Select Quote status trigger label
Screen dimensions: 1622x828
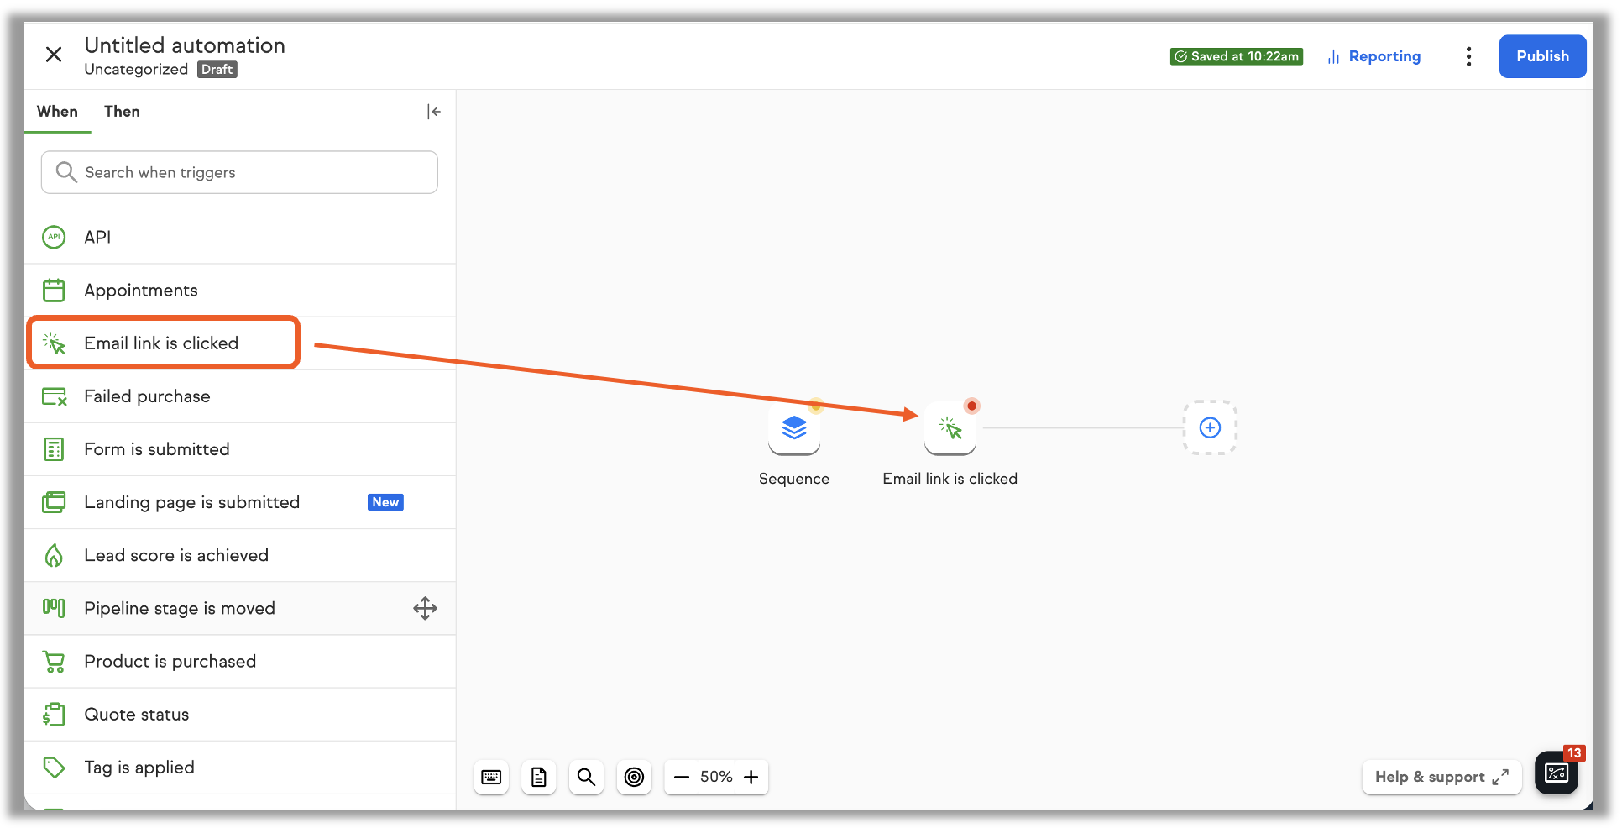[x=137, y=715]
